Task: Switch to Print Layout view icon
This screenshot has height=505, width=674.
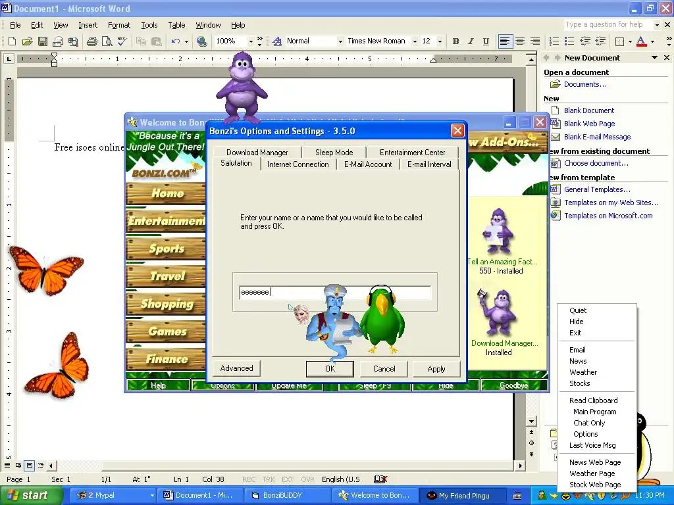Action: (29, 465)
